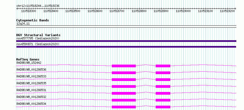244x110 pixels.
Task: Click ruler tick label 110518500
Action: pos(73,11)
